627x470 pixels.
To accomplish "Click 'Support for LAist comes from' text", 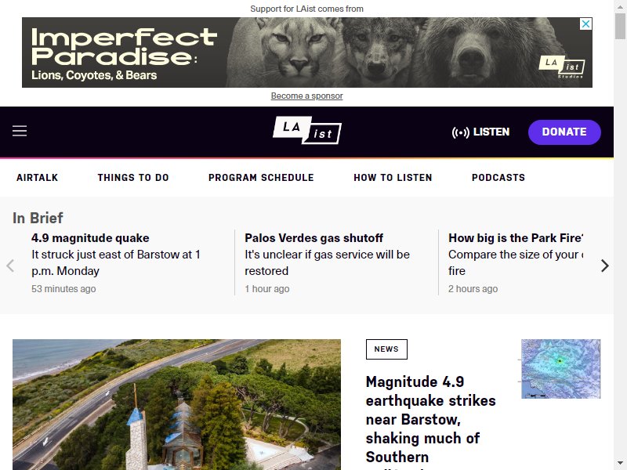I will (306, 9).
